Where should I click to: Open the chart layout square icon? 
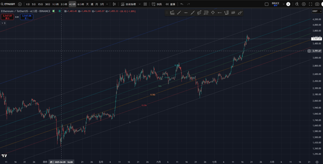pos(267,4)
